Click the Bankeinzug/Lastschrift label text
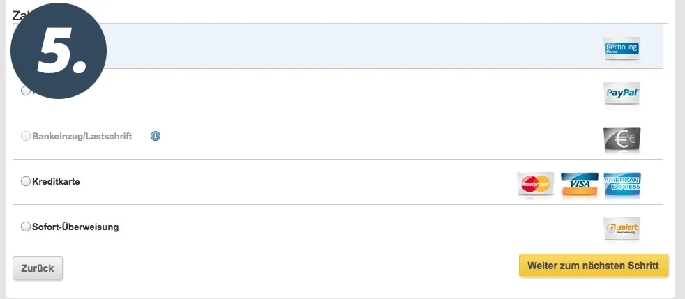This screenshot has width=685, height=299. 82,136
